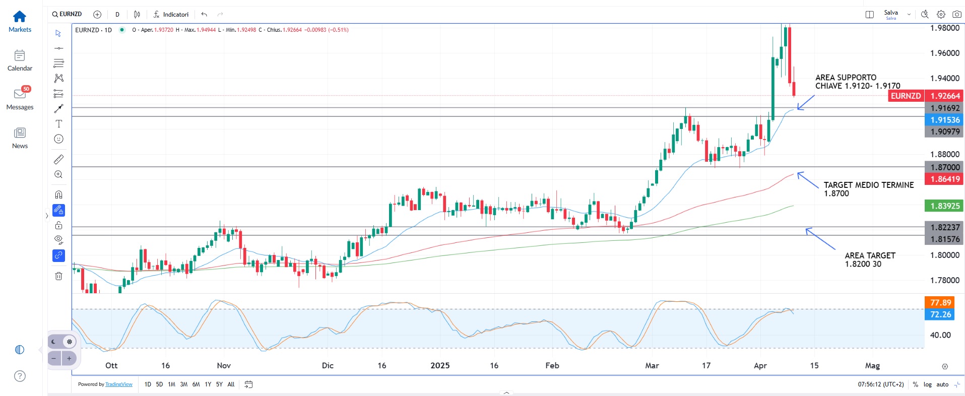Viewport: 965px width, 396px height.
Task: Expand the collapsed left side panel chevron
Action: click(x=46, y=216)
